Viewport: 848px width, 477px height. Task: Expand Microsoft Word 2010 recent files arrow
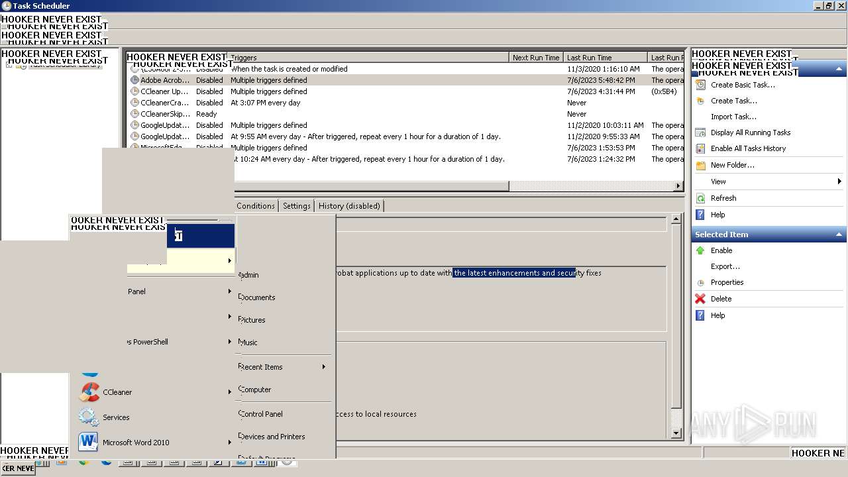coord(230,443)
